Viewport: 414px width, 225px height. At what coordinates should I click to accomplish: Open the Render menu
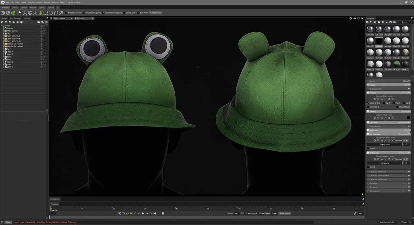(x=47, y=2)
